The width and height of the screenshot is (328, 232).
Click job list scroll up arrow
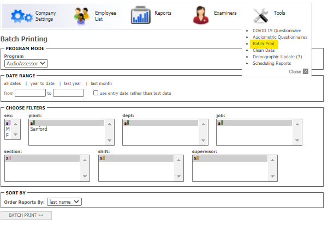[x=297, y=124]
